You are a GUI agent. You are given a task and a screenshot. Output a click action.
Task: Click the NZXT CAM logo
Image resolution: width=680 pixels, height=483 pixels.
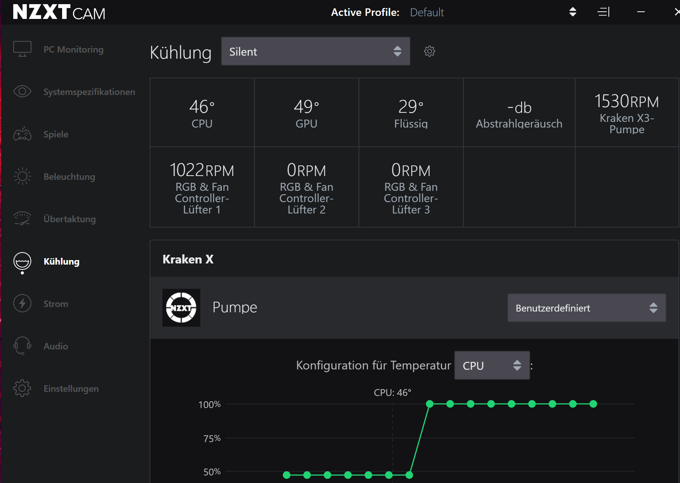[x=59, y=12]
